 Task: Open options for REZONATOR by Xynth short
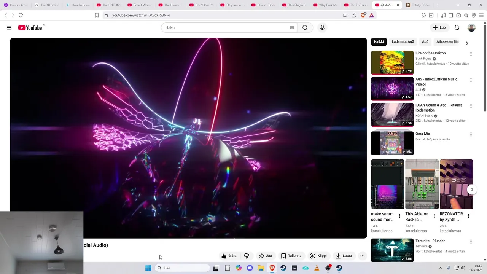(x=468, y=216)
